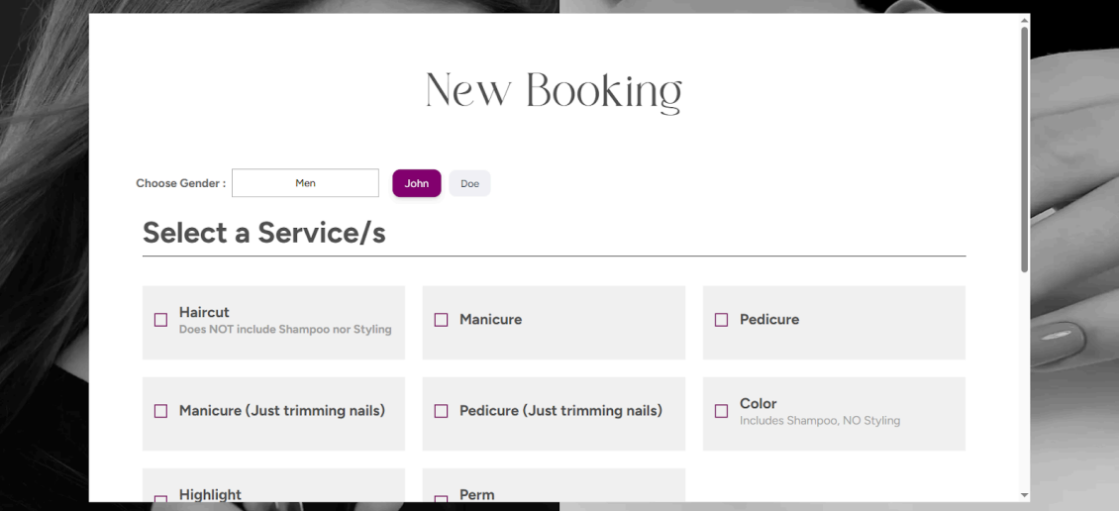Click the Select a Service/s heading

[x=264, y=233]
